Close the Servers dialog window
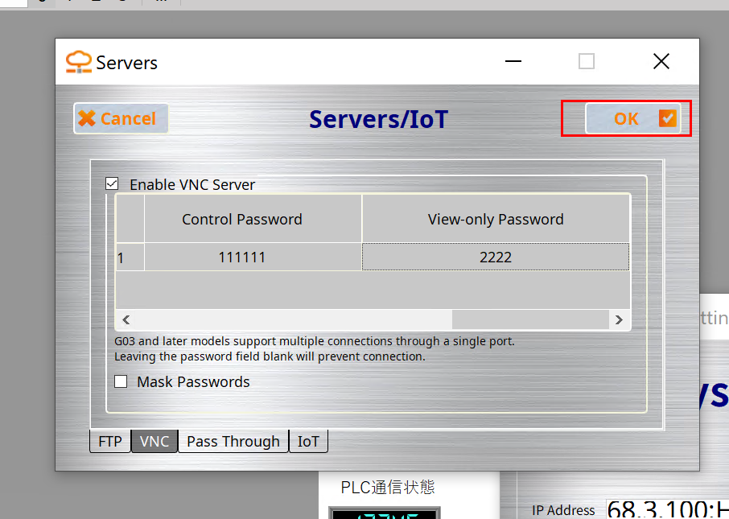The width and height of the screenshot is (729, 519). (x=661, y=62)
